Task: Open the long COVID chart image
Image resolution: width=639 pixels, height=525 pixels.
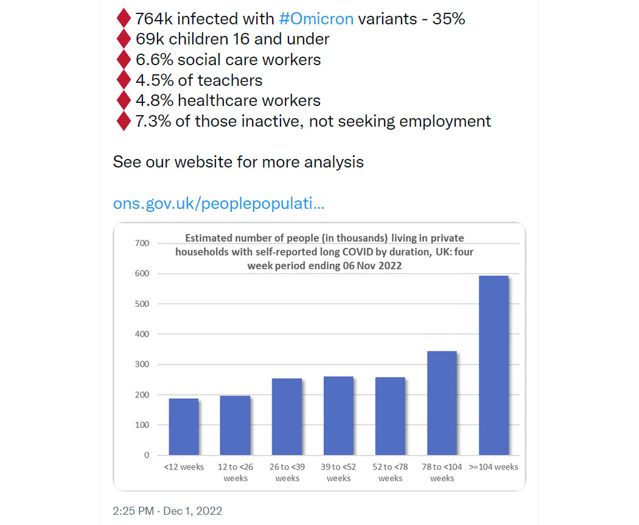Action: tap(319, 356)
